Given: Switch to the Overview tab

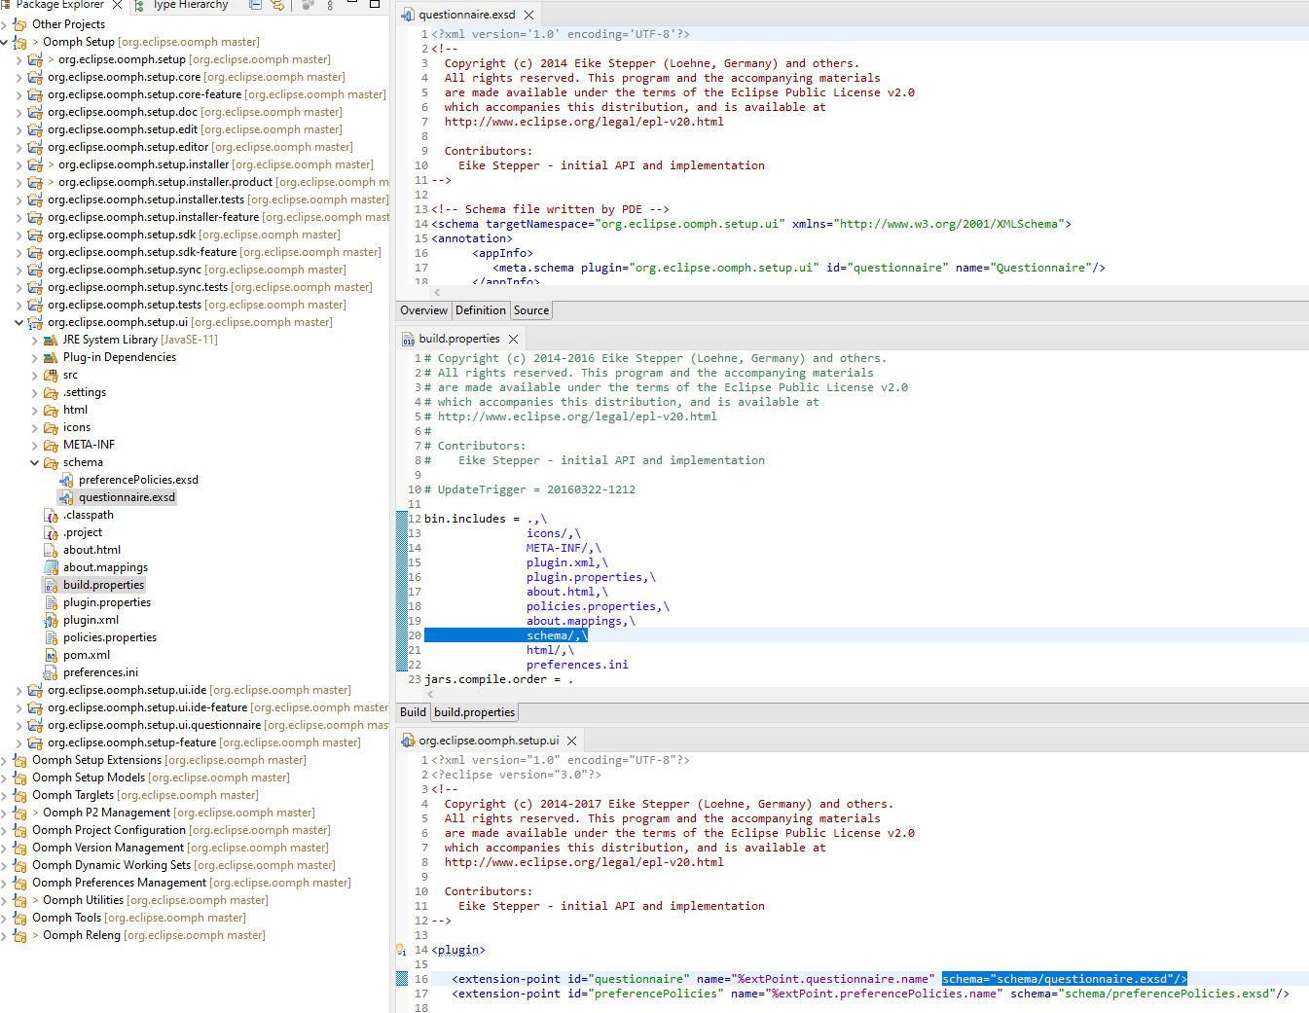Looking at the screenshot, I should click(423, 309).
